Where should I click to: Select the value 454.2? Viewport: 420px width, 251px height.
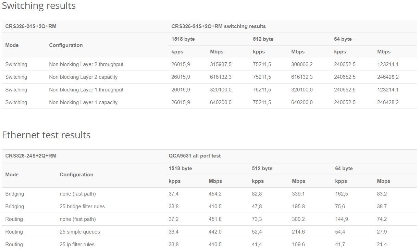point(215,194)
